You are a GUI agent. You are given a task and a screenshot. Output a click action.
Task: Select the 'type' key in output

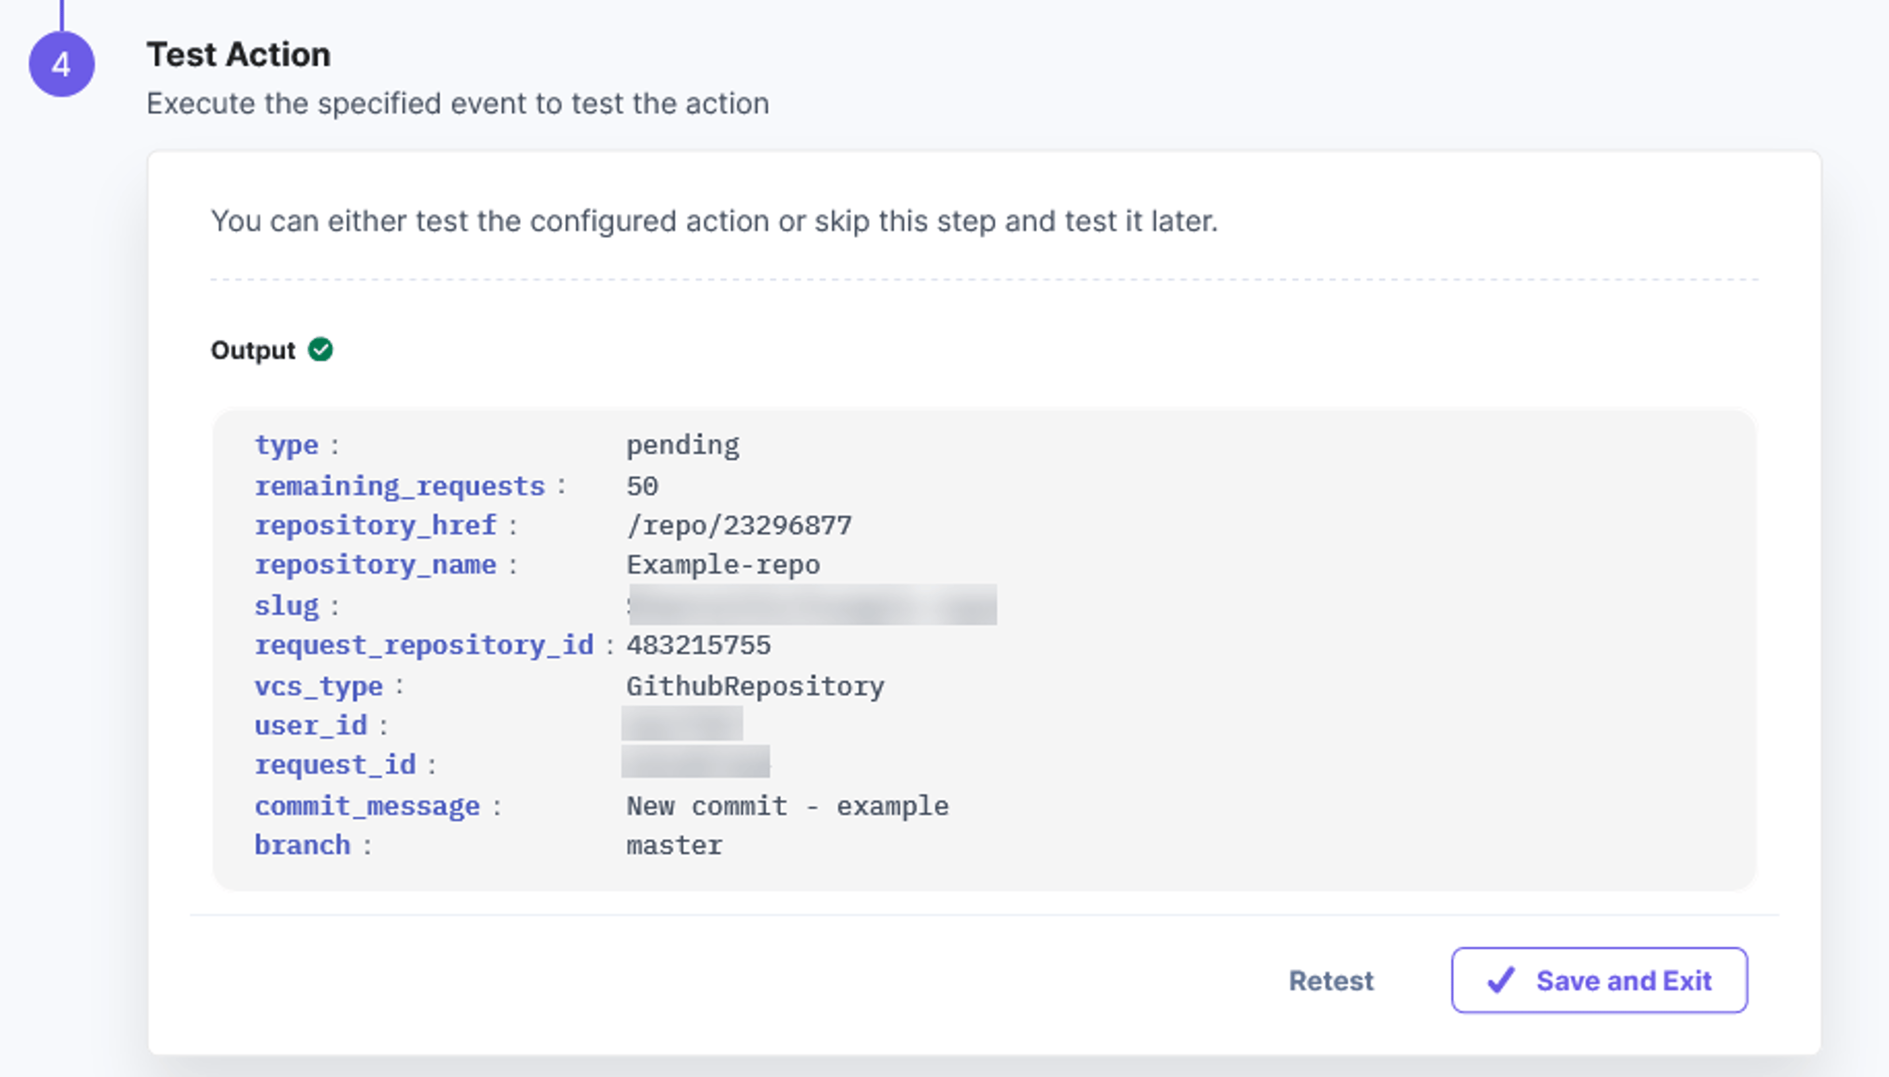(x=286, y=446)
